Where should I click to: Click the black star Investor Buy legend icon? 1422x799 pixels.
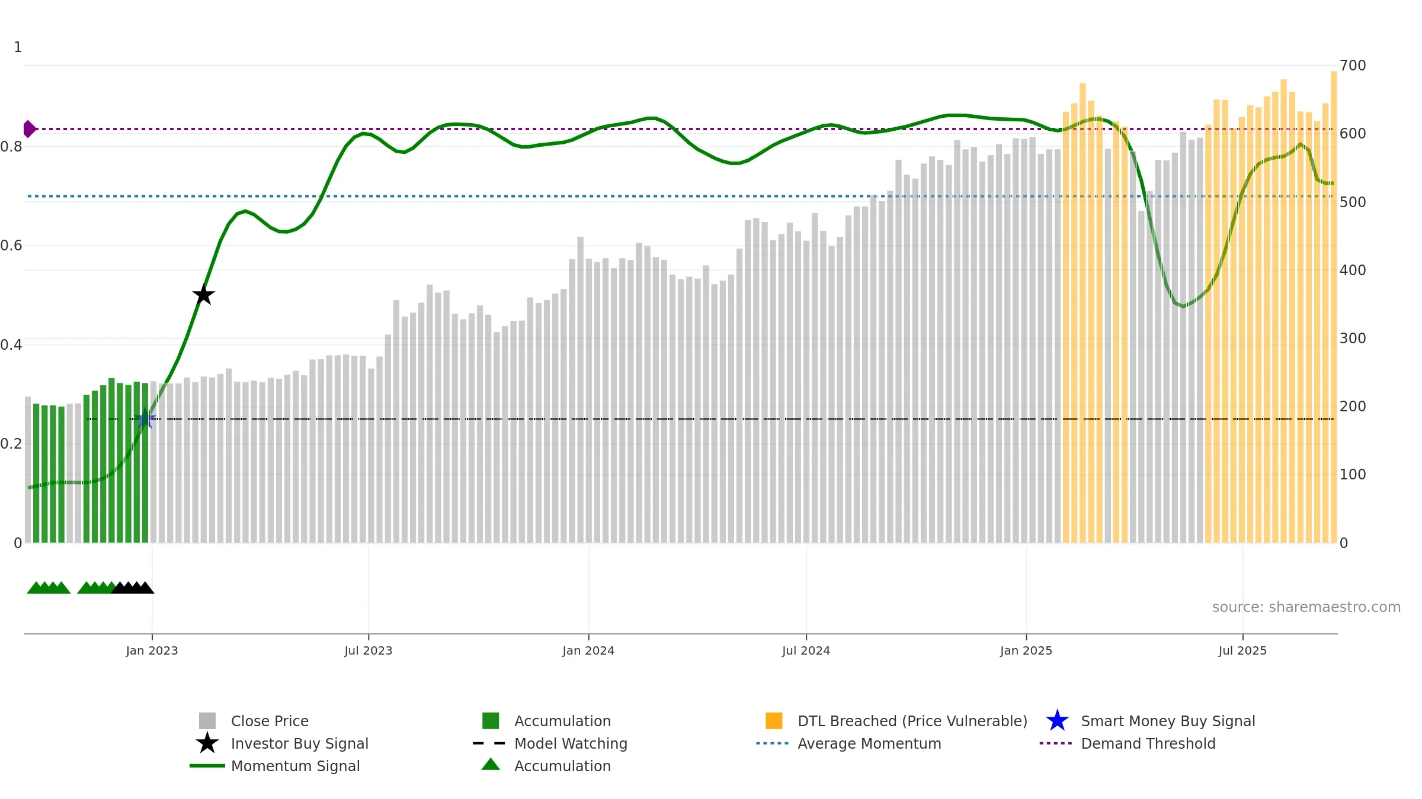pyautogui.click(x=207, y=743)
